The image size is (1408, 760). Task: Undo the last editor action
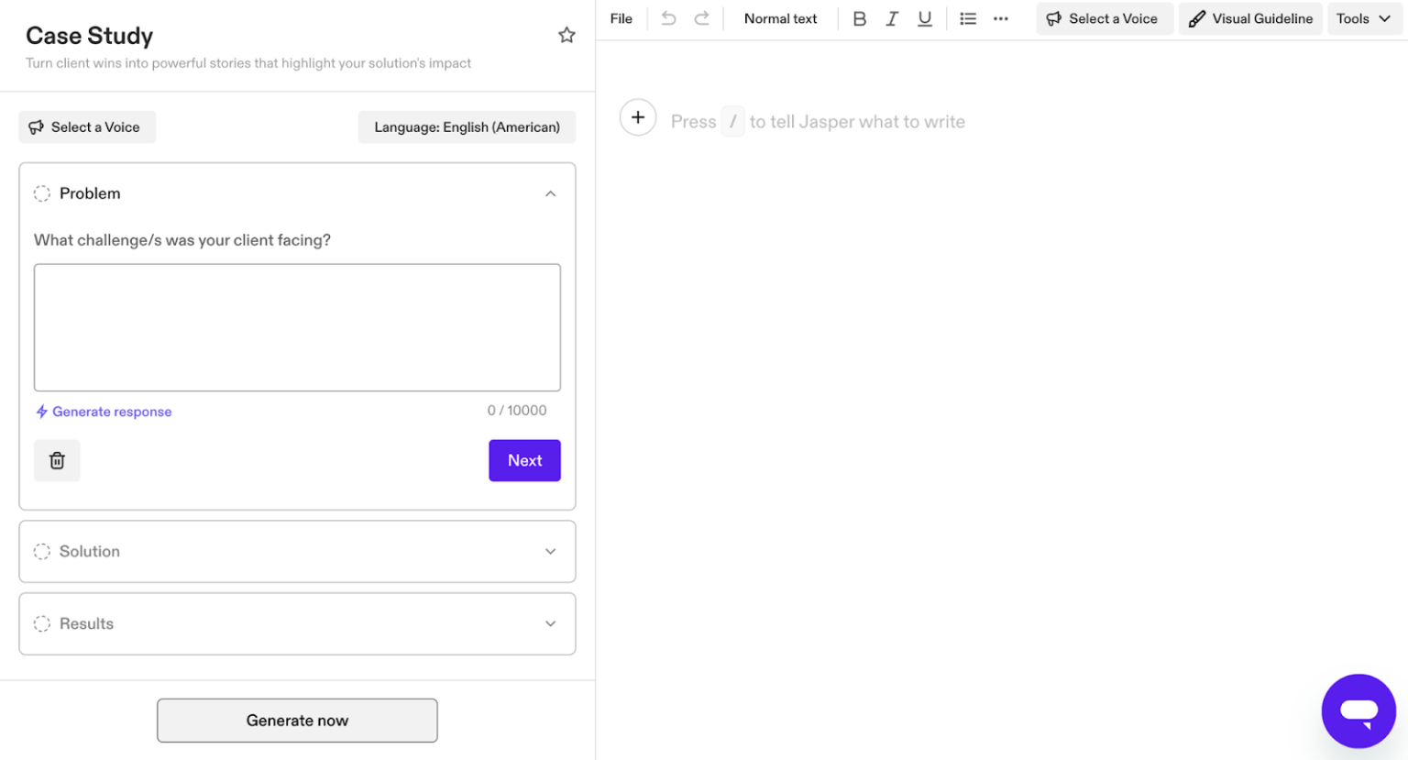668,18
